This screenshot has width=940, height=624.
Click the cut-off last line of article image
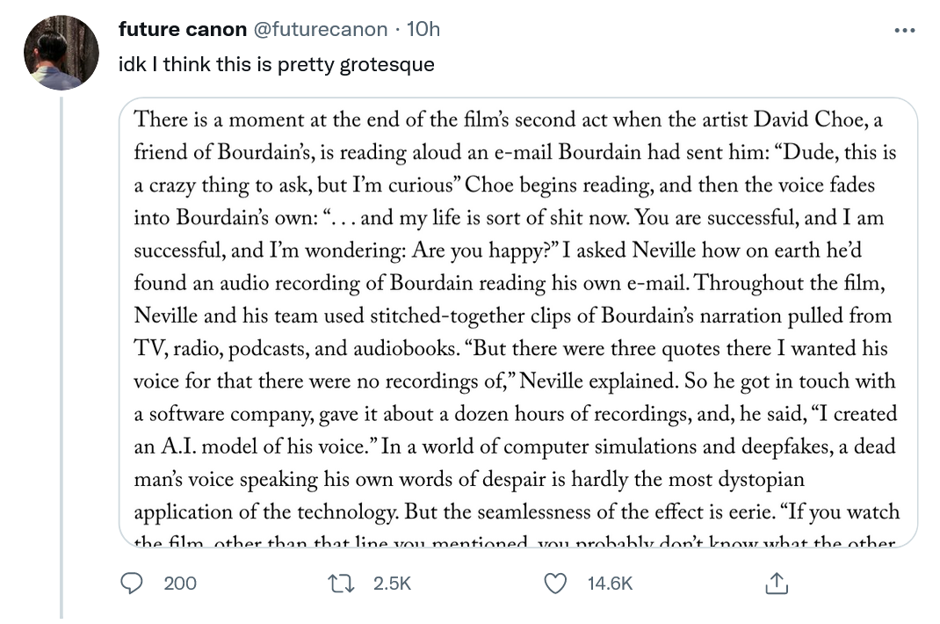click(514, 541)
